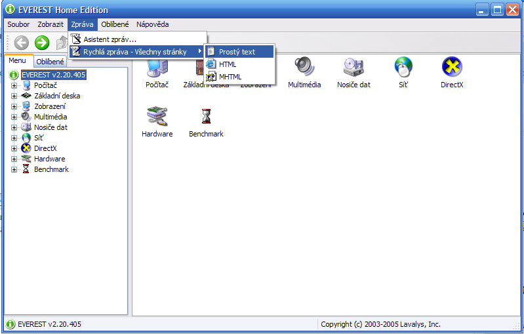
Task: Click the DirectX icon in tree
Action: (x=26, y=148)
